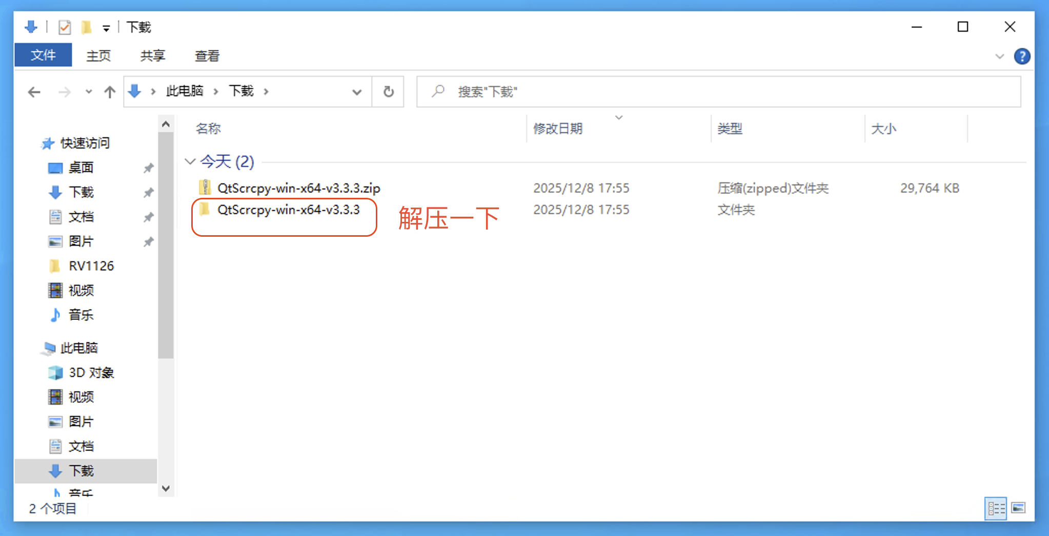Viewport: 1049px width, 536px height.
Task: Sort files by 修改日期 column header
Action: [x=558, y=129]
